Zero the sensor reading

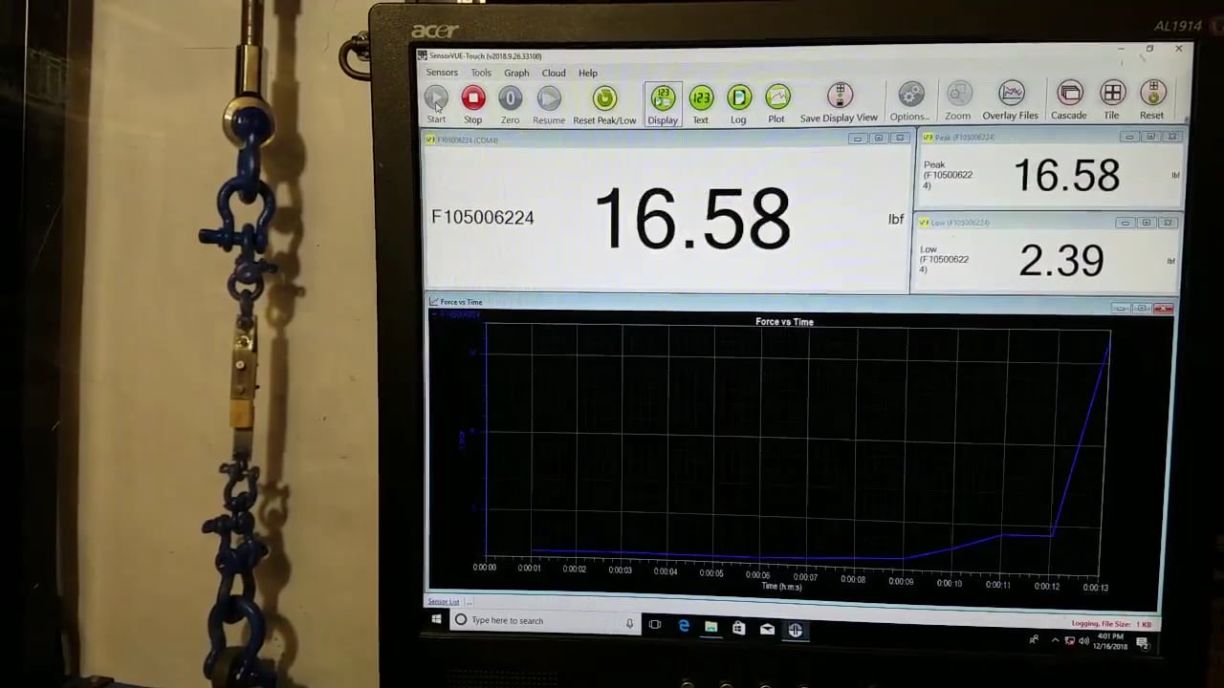pos(511,104)
